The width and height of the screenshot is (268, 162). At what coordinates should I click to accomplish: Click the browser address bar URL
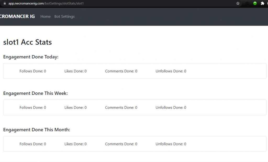pos(46,3)
